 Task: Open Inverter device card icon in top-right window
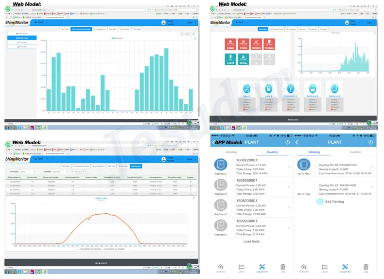click(269, 88)
